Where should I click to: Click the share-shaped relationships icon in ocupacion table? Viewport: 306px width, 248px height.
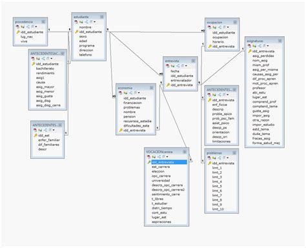tap(219, 27)
